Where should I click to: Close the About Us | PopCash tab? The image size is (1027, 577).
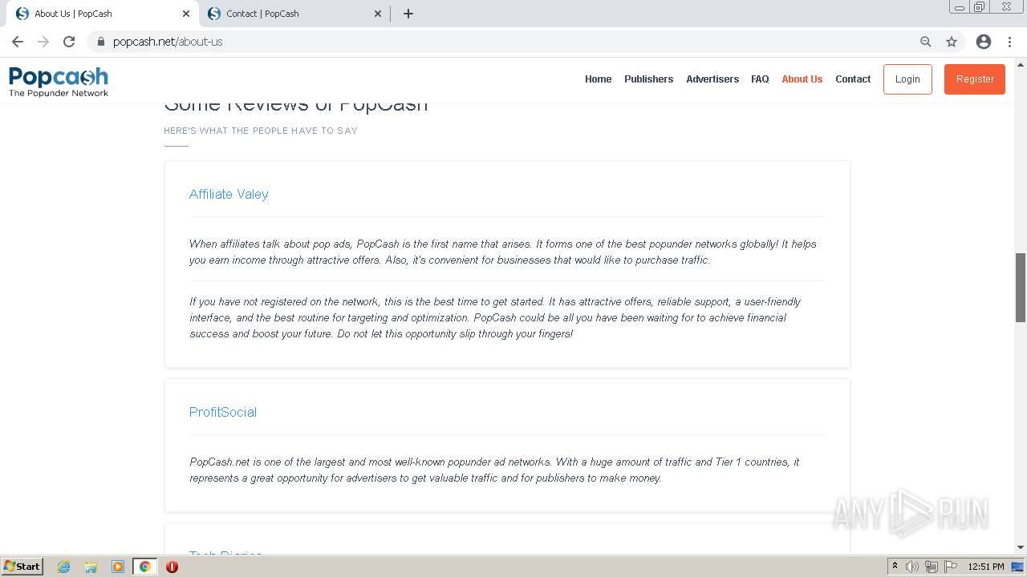click(x=186, y=14)
